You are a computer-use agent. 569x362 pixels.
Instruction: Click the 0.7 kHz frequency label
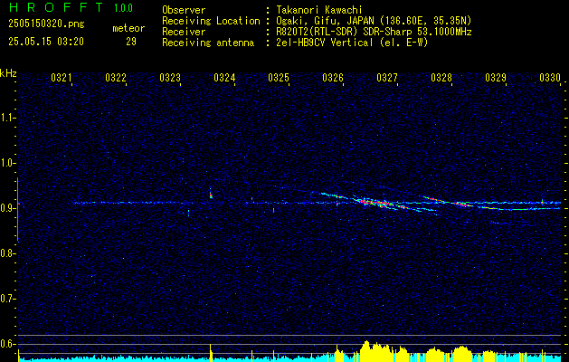tap(8, 299)
